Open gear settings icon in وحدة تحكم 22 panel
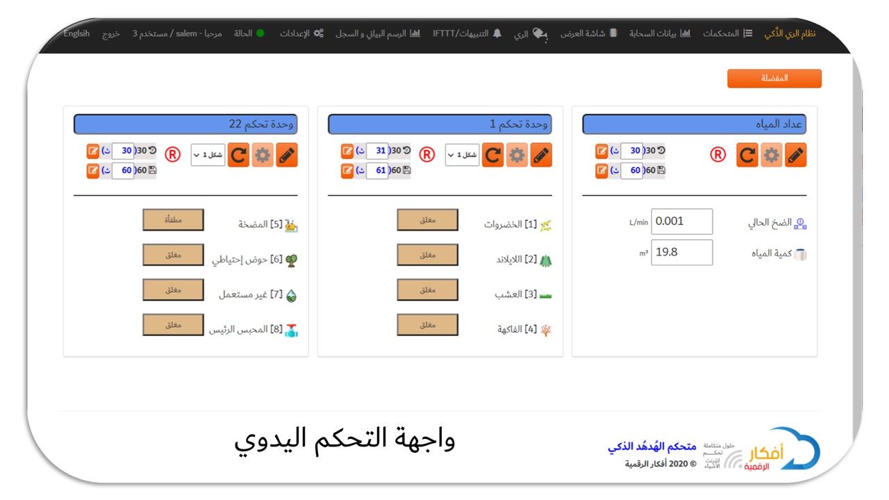Screen dimensions: 889x500 (263, 156)
